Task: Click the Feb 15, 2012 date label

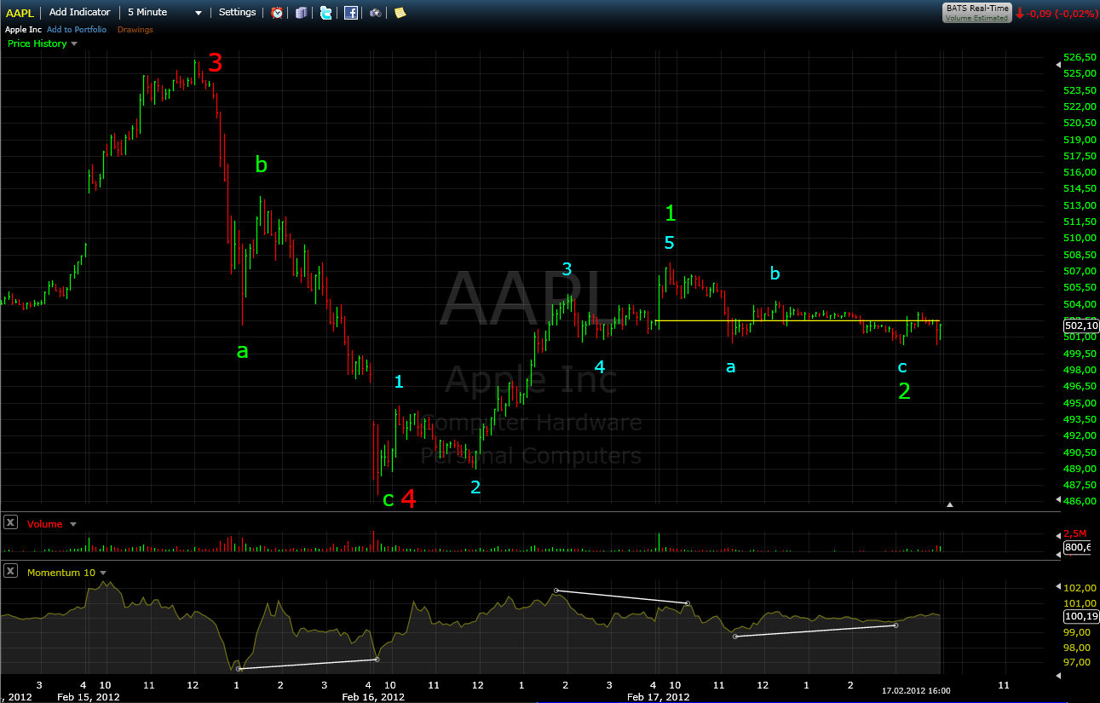Action: point(89,696)
